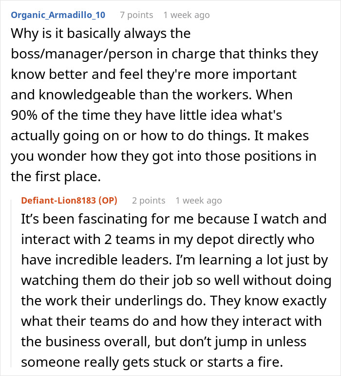Click top comment's "1 week ago" timestamp
The width and height of the screenshot is (341, 376).
(187, 15)
